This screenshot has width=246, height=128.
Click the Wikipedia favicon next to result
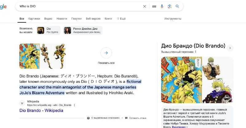click(22, 103)
